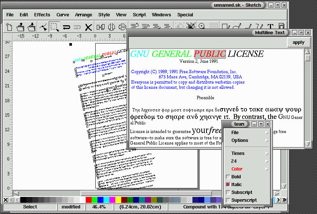The image size is (317, 214).
Task: Click the Save file toolbar icon
Action: coord(32,27)
